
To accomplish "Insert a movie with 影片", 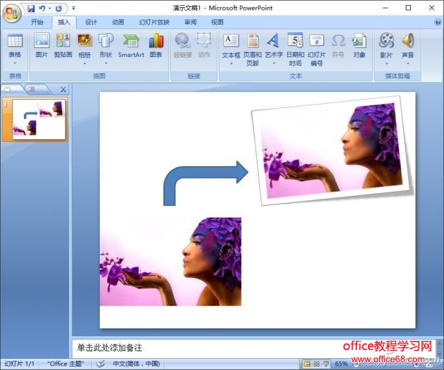I will coord(386,45).
